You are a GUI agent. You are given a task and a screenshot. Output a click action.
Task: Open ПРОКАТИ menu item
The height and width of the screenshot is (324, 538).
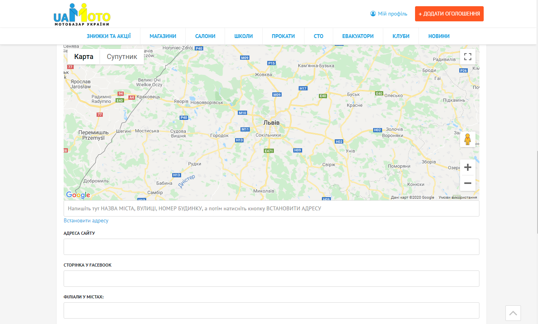click(283, 36)
